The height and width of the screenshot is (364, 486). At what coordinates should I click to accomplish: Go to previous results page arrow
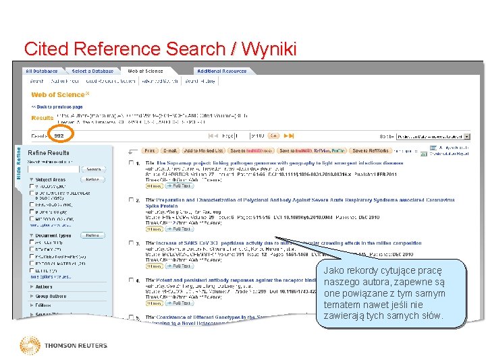pyautogui.click(x=216, y=136)
